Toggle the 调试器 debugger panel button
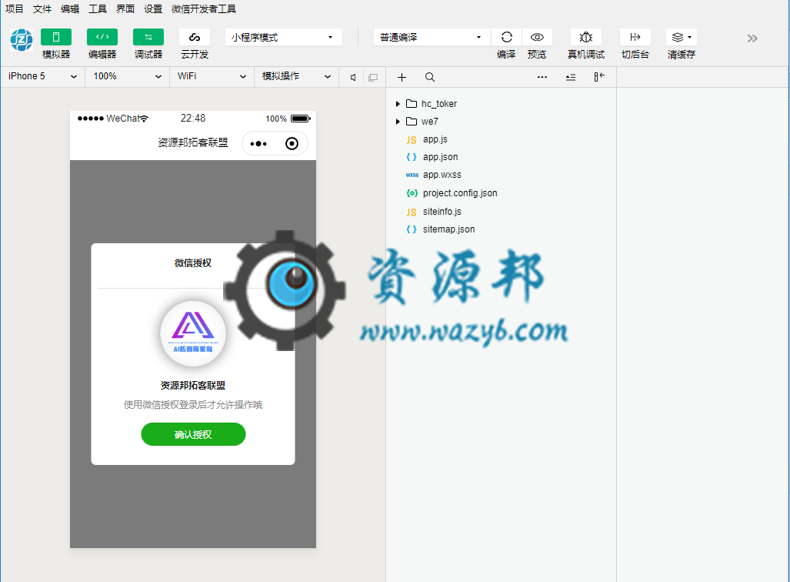Screen dimensions: 790x582 [x=148, y=37]
